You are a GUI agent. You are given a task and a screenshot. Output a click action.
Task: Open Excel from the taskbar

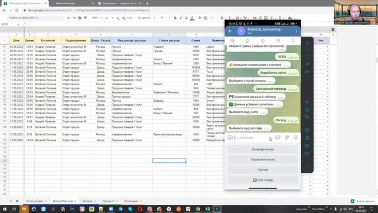click(x=207, y=209)
